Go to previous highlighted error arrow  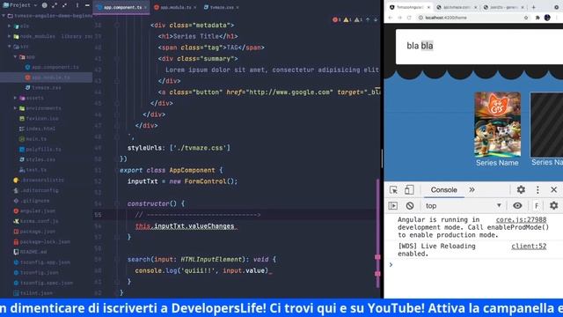368,19
